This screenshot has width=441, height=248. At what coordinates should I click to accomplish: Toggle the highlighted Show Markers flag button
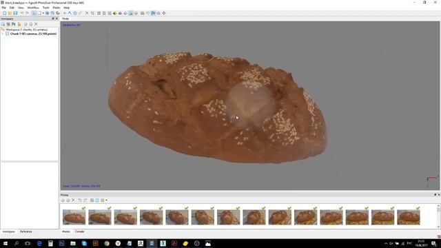[153, 13]
